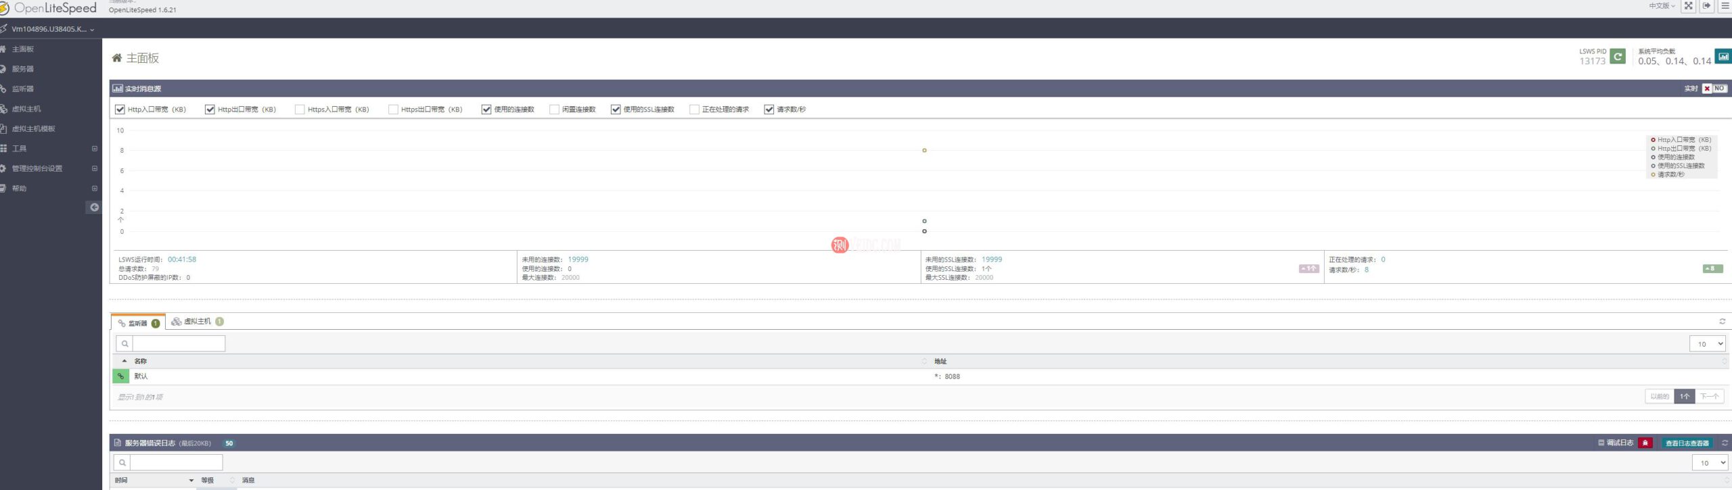Viewport: 1732px width, 490px height.
Task: Click the green restart button next to LSWS PID
Action: pyautogui.click(x=1618, y=57)
